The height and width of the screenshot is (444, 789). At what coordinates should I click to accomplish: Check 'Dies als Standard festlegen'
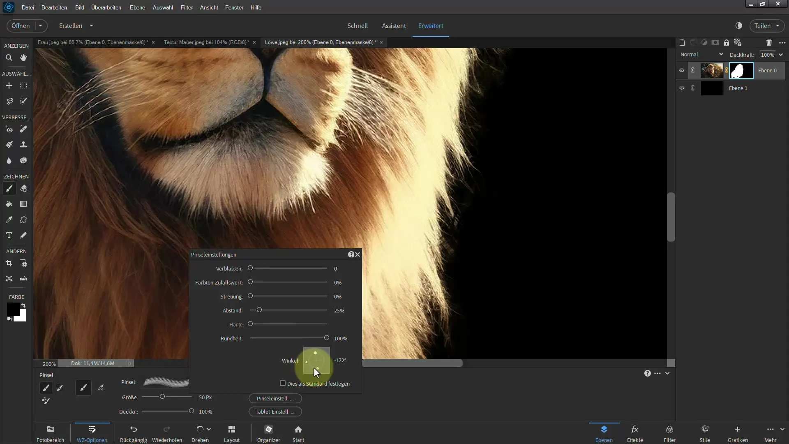[283, 384]
